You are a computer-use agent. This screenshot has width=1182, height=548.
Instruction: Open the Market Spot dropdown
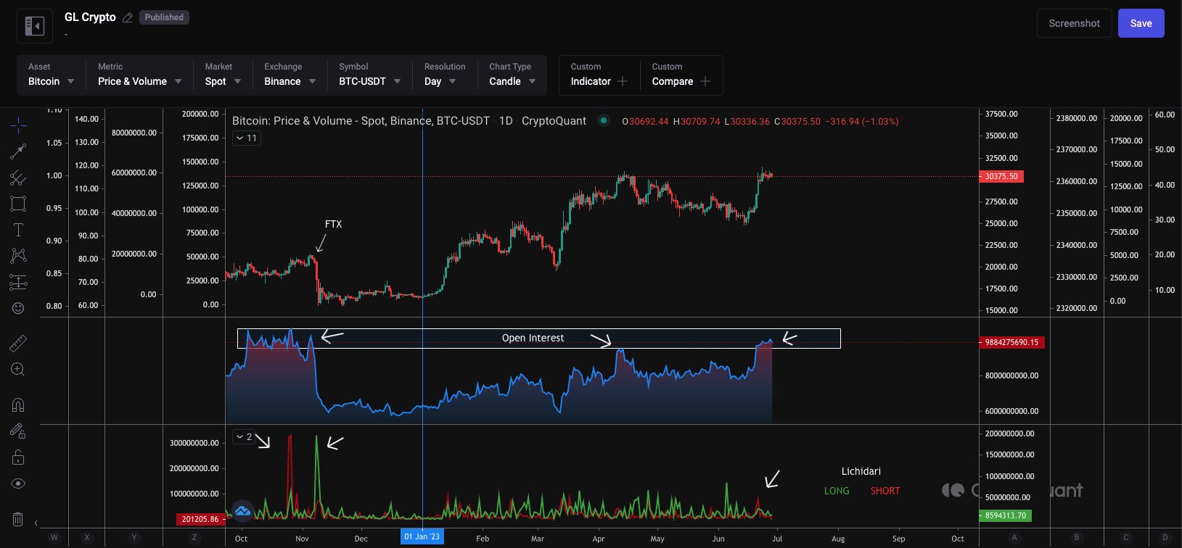[x=223, y=75]
